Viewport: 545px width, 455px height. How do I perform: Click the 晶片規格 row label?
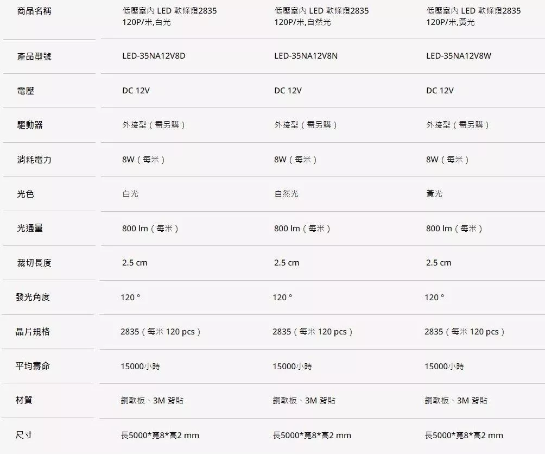coord(33,332)
